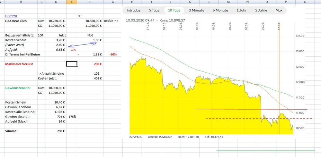Select column Q header
Screen dimensions: 321x157
(x=305, y=2)
